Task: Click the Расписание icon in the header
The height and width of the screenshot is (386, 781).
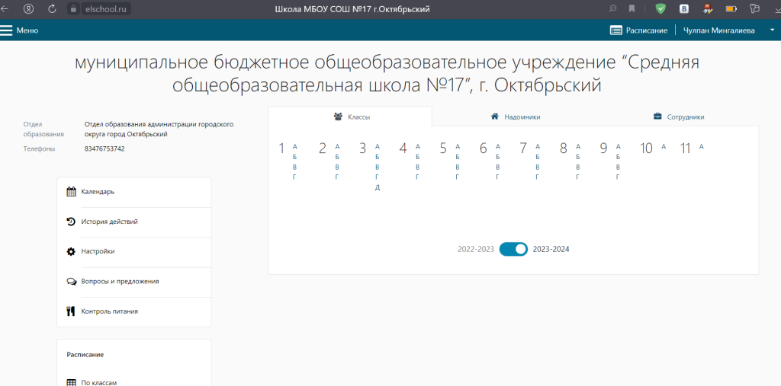Action: click(616, 30)
